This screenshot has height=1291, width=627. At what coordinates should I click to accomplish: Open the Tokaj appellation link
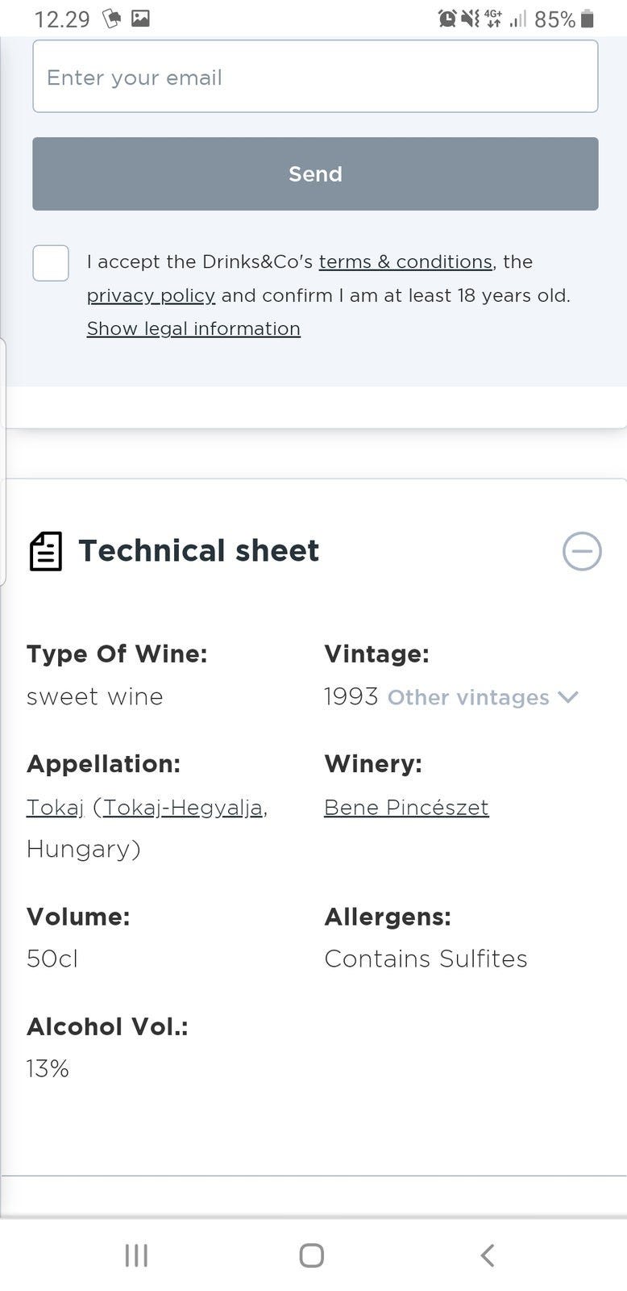coord(55,808)
